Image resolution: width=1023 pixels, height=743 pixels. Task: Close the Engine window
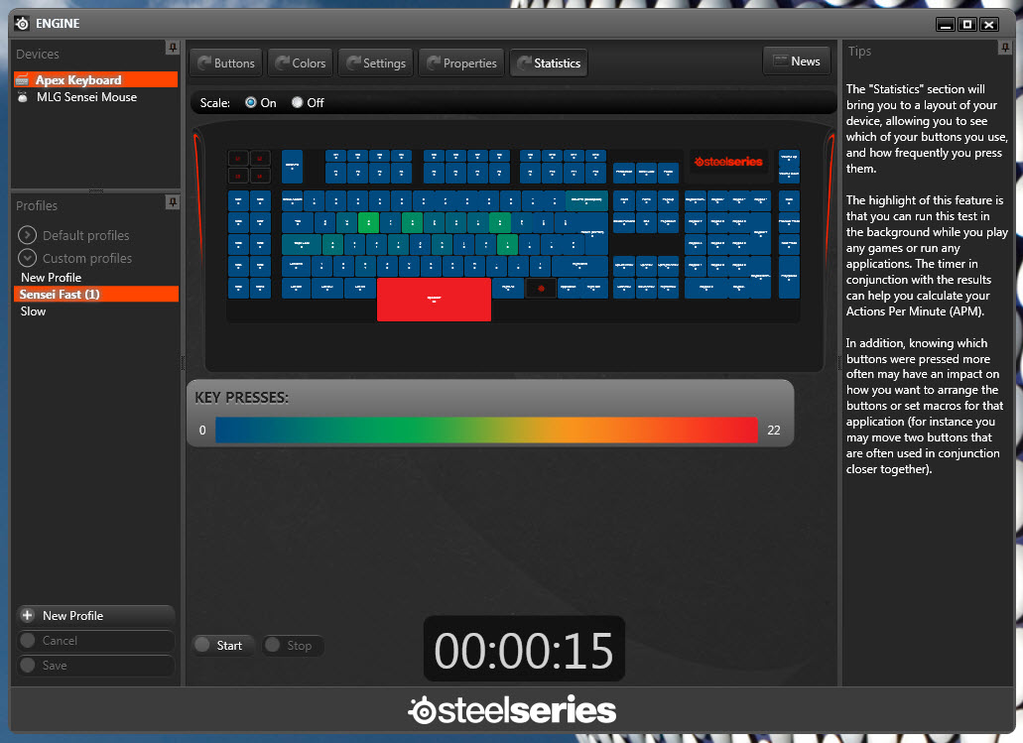989,25
